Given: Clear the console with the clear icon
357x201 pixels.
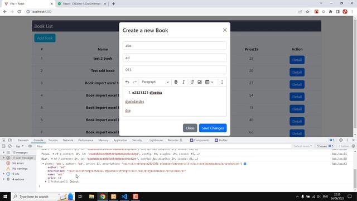Looking at the screenshot, I should pos(10,146).
